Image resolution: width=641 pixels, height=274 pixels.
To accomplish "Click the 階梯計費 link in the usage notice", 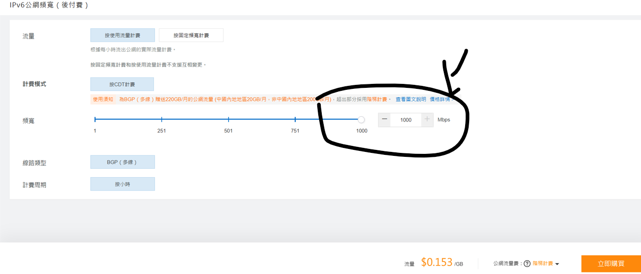I will point(377,99).
